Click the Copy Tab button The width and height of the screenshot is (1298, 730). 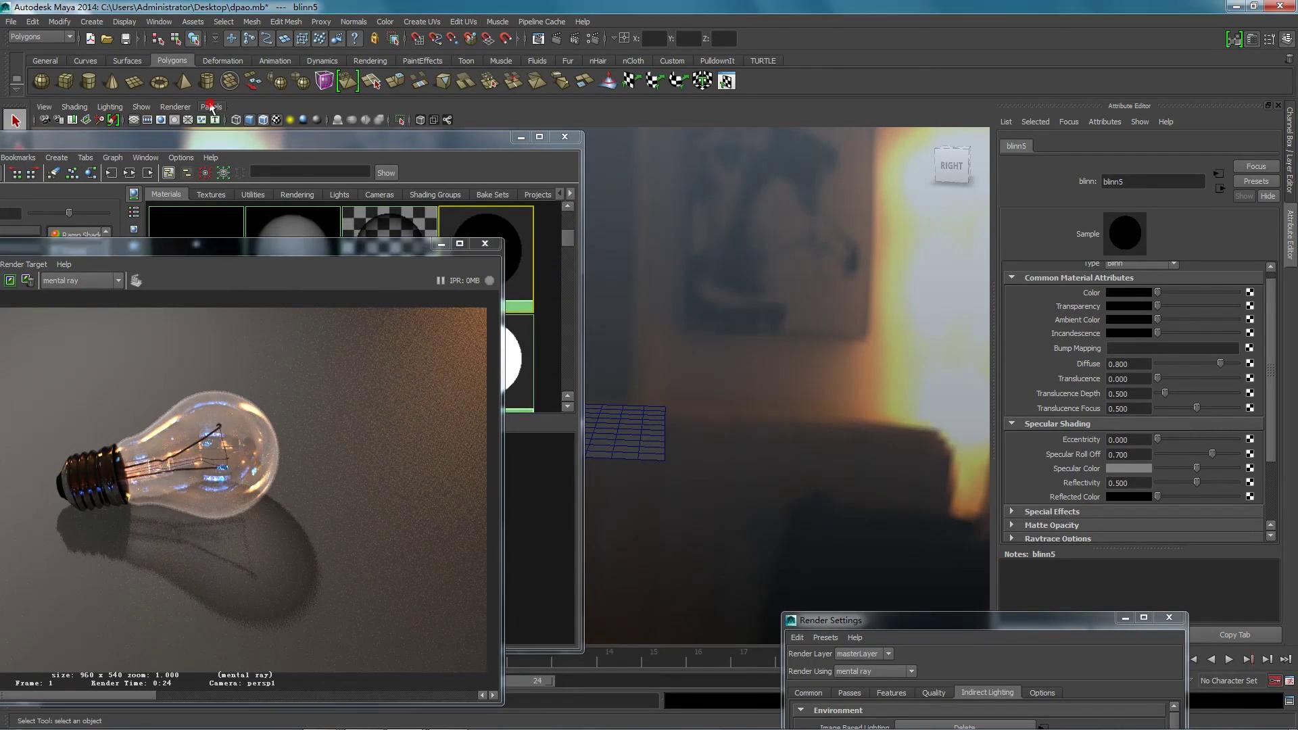coord(1234,635)
